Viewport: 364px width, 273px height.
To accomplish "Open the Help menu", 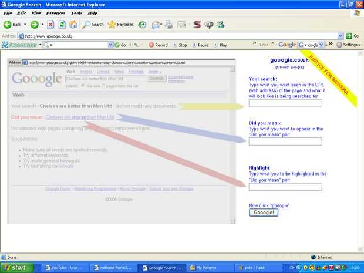I will pyautogui.click(x=92, y=13).
